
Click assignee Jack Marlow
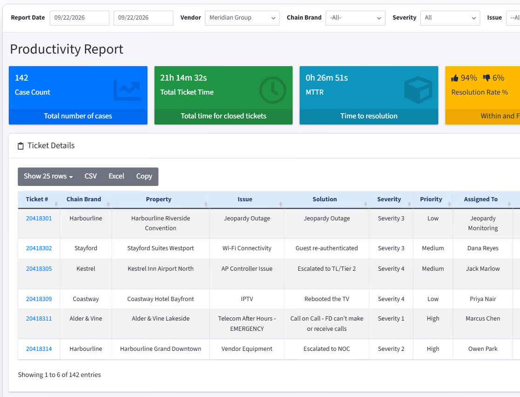point(483,269)
